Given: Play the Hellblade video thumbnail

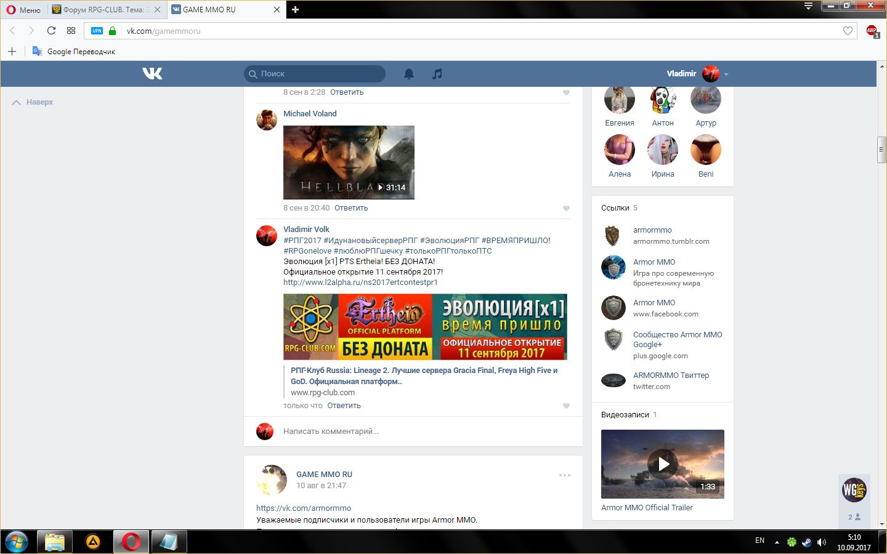Looking at the screenshot, I should 349,163.
